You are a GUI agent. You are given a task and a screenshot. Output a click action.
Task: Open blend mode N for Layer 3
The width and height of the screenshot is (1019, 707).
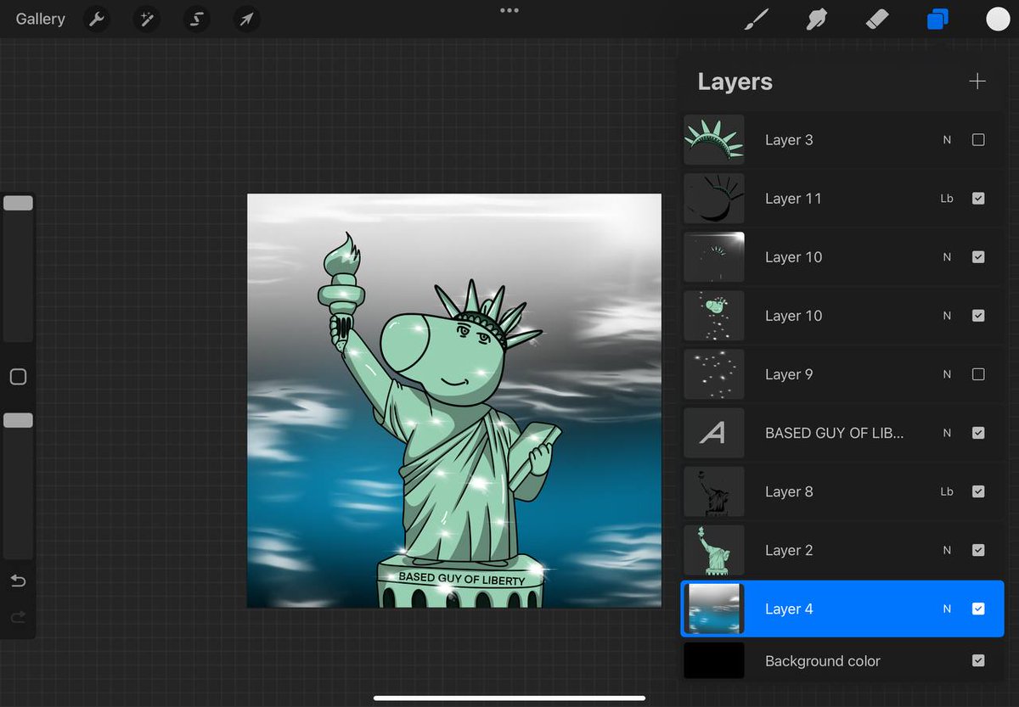point(947,140)
